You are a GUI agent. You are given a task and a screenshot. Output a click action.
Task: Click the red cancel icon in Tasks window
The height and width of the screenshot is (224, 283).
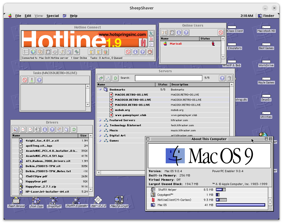[x=25, y=80]
